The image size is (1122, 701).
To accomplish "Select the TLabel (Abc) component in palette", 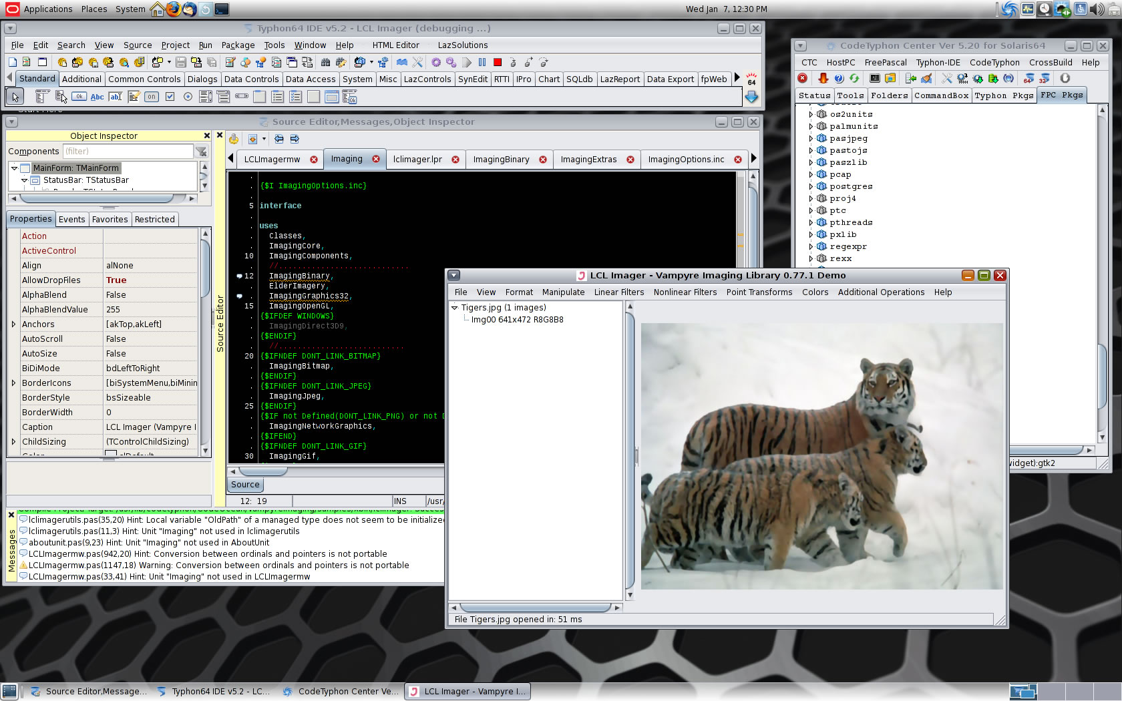I will [x=97, y=97].
